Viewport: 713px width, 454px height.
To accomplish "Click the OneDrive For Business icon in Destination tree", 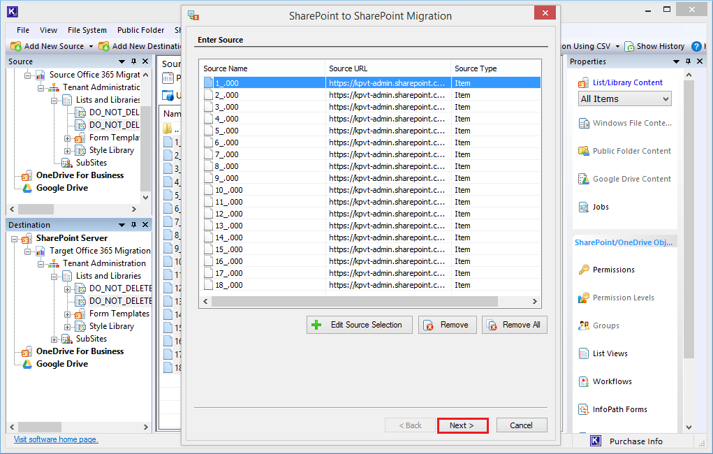I will [x=27, y=351].
